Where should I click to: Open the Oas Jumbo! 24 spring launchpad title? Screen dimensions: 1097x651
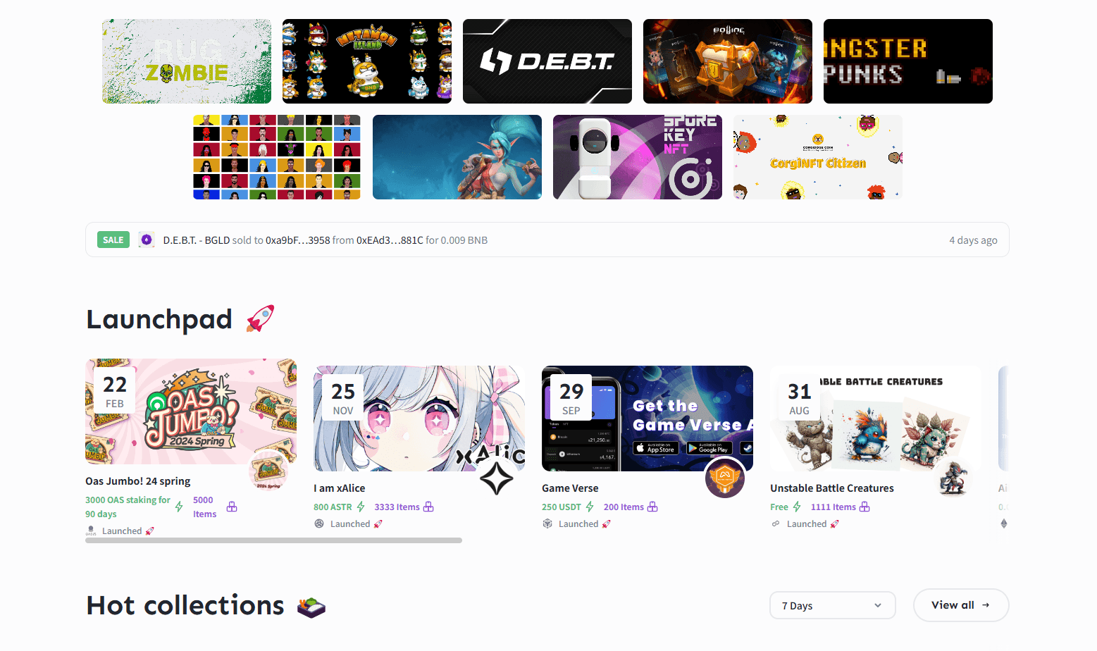(138, 481)
